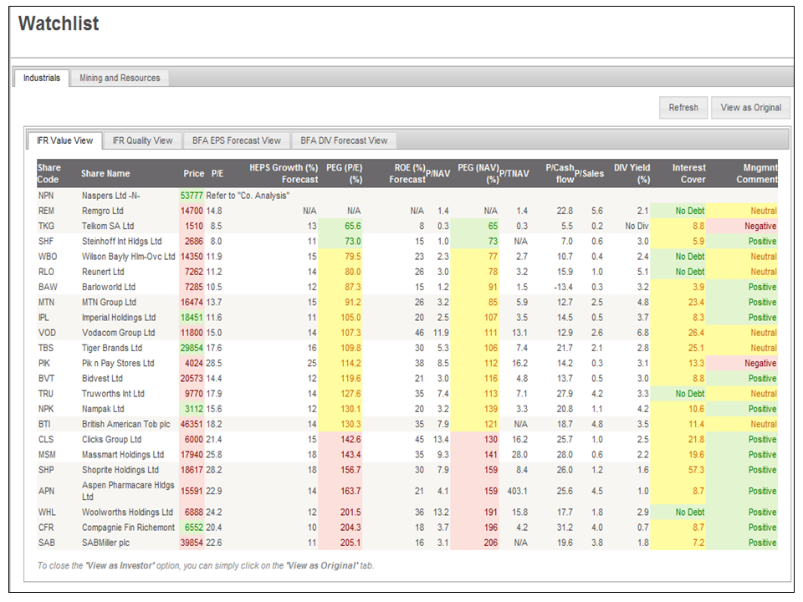Screen dimensions: 803x602
Task: Click the CFR share code
Action: (46, 528)
